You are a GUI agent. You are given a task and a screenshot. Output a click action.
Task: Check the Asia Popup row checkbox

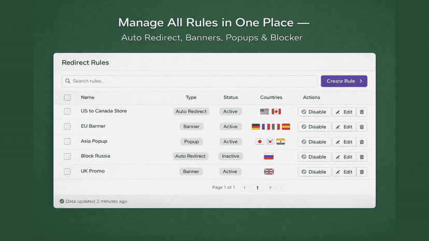pyautogui.click(x=67, y=142)
